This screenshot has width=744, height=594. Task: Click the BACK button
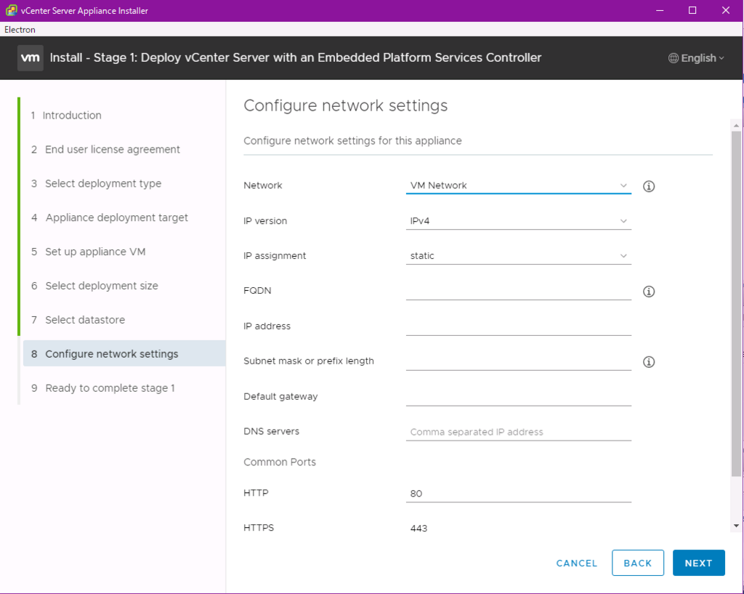[638, 563]
